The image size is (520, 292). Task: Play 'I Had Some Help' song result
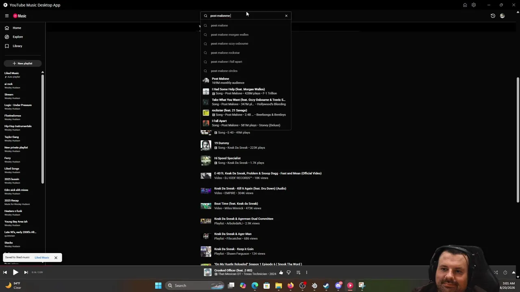click(x=246, y=91)
